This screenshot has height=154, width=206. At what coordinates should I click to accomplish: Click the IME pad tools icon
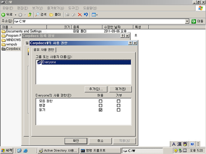185,144
